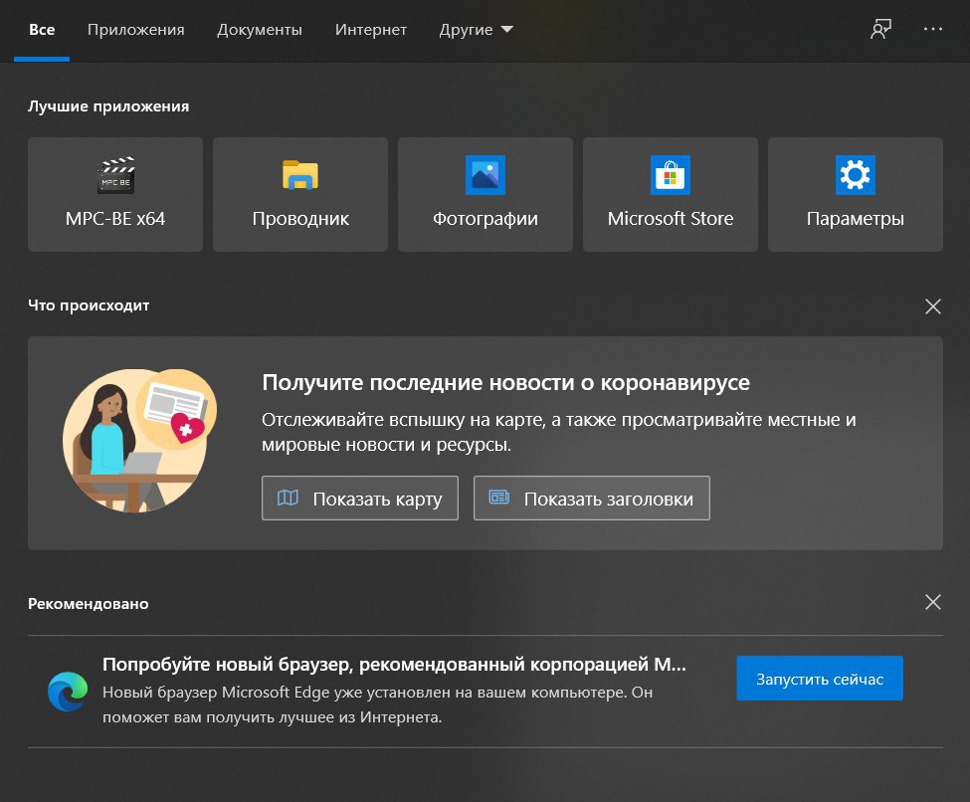Open the three-dots options menu
Image resolution: width=970 pixels, height=802 pixels.
click(933, 29)
